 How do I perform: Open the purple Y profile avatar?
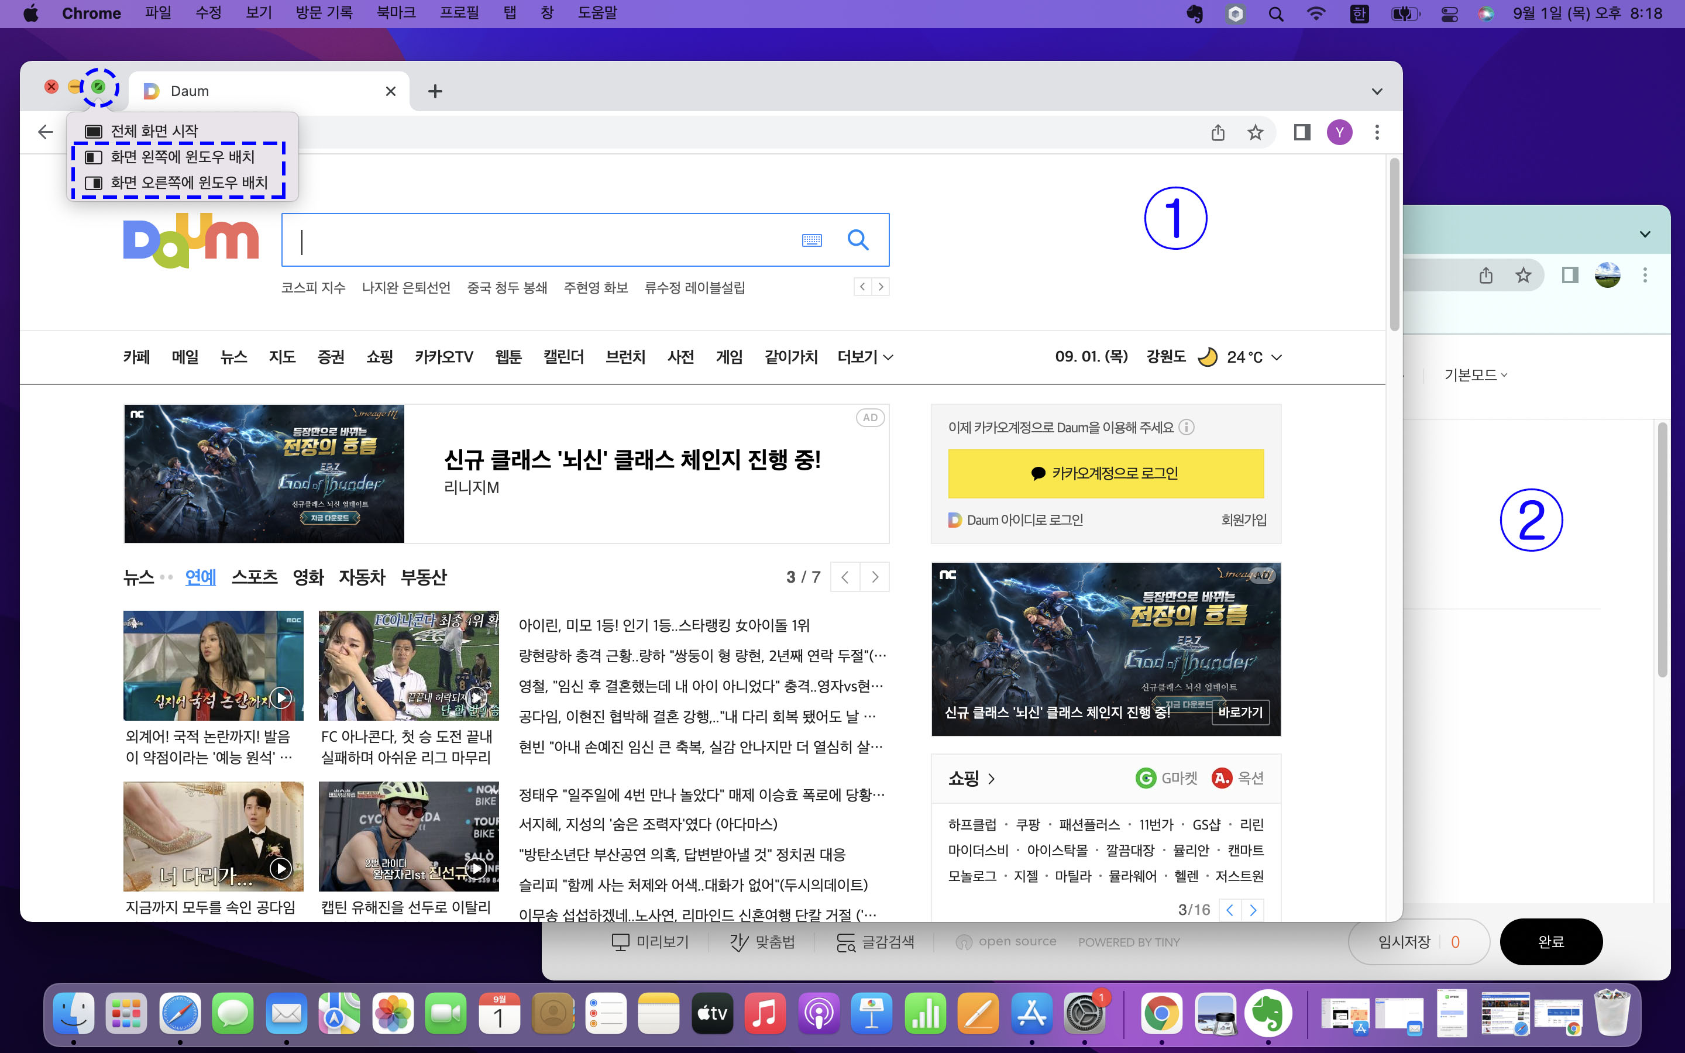click(1339, 132)
